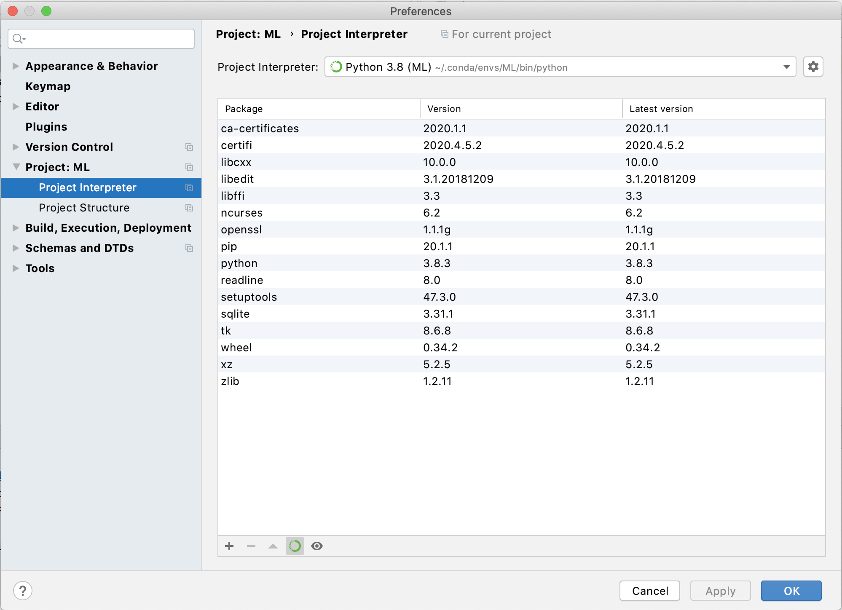Click the project-level icon beside Version Control

pyautogui.click(x=189, y=147)
